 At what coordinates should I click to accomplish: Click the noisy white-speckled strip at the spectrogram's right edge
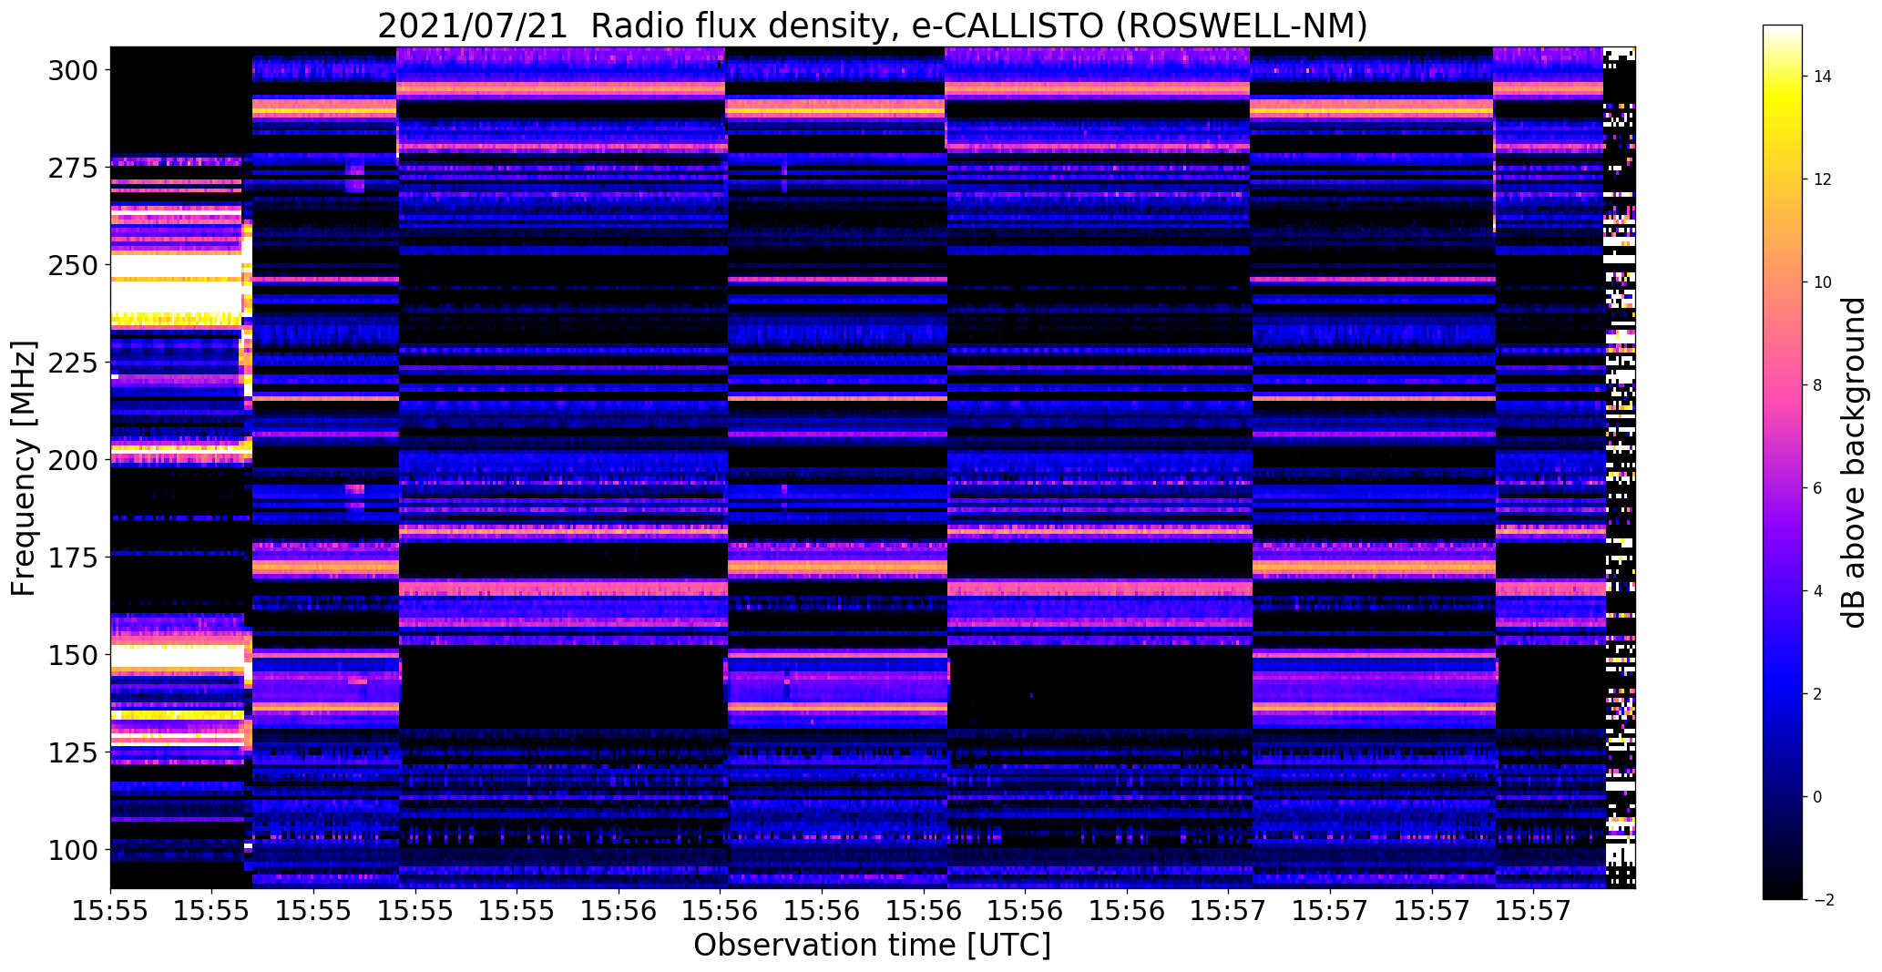point(1620,467)
